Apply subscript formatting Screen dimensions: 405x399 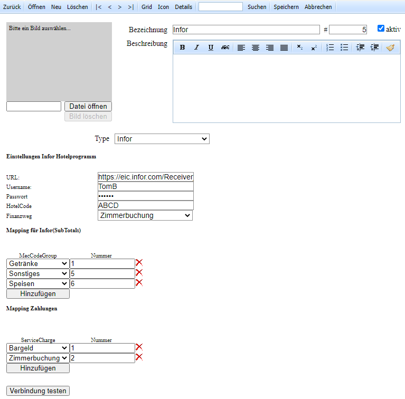click(299, 47)
